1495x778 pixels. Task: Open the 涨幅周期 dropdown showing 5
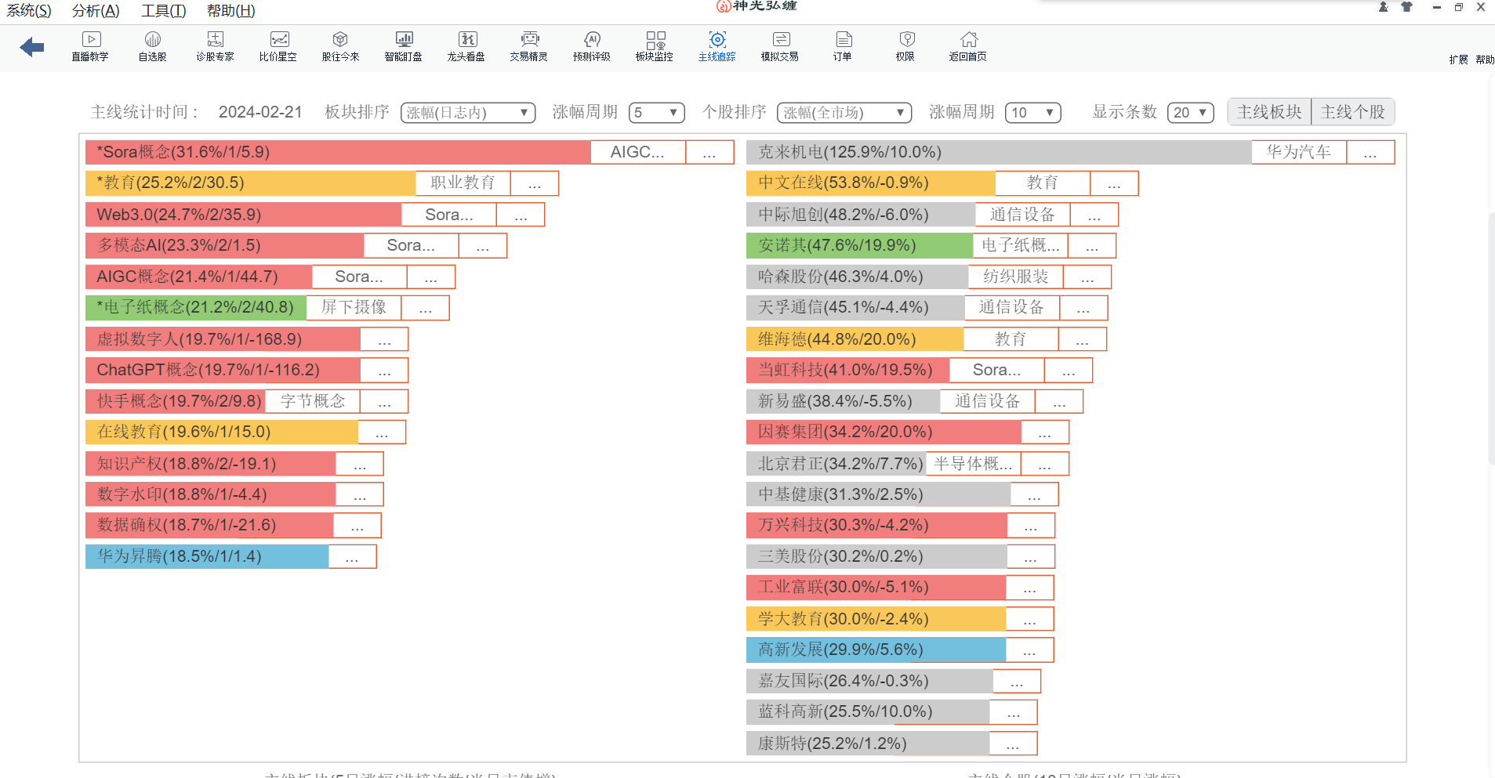pos(657,113)
